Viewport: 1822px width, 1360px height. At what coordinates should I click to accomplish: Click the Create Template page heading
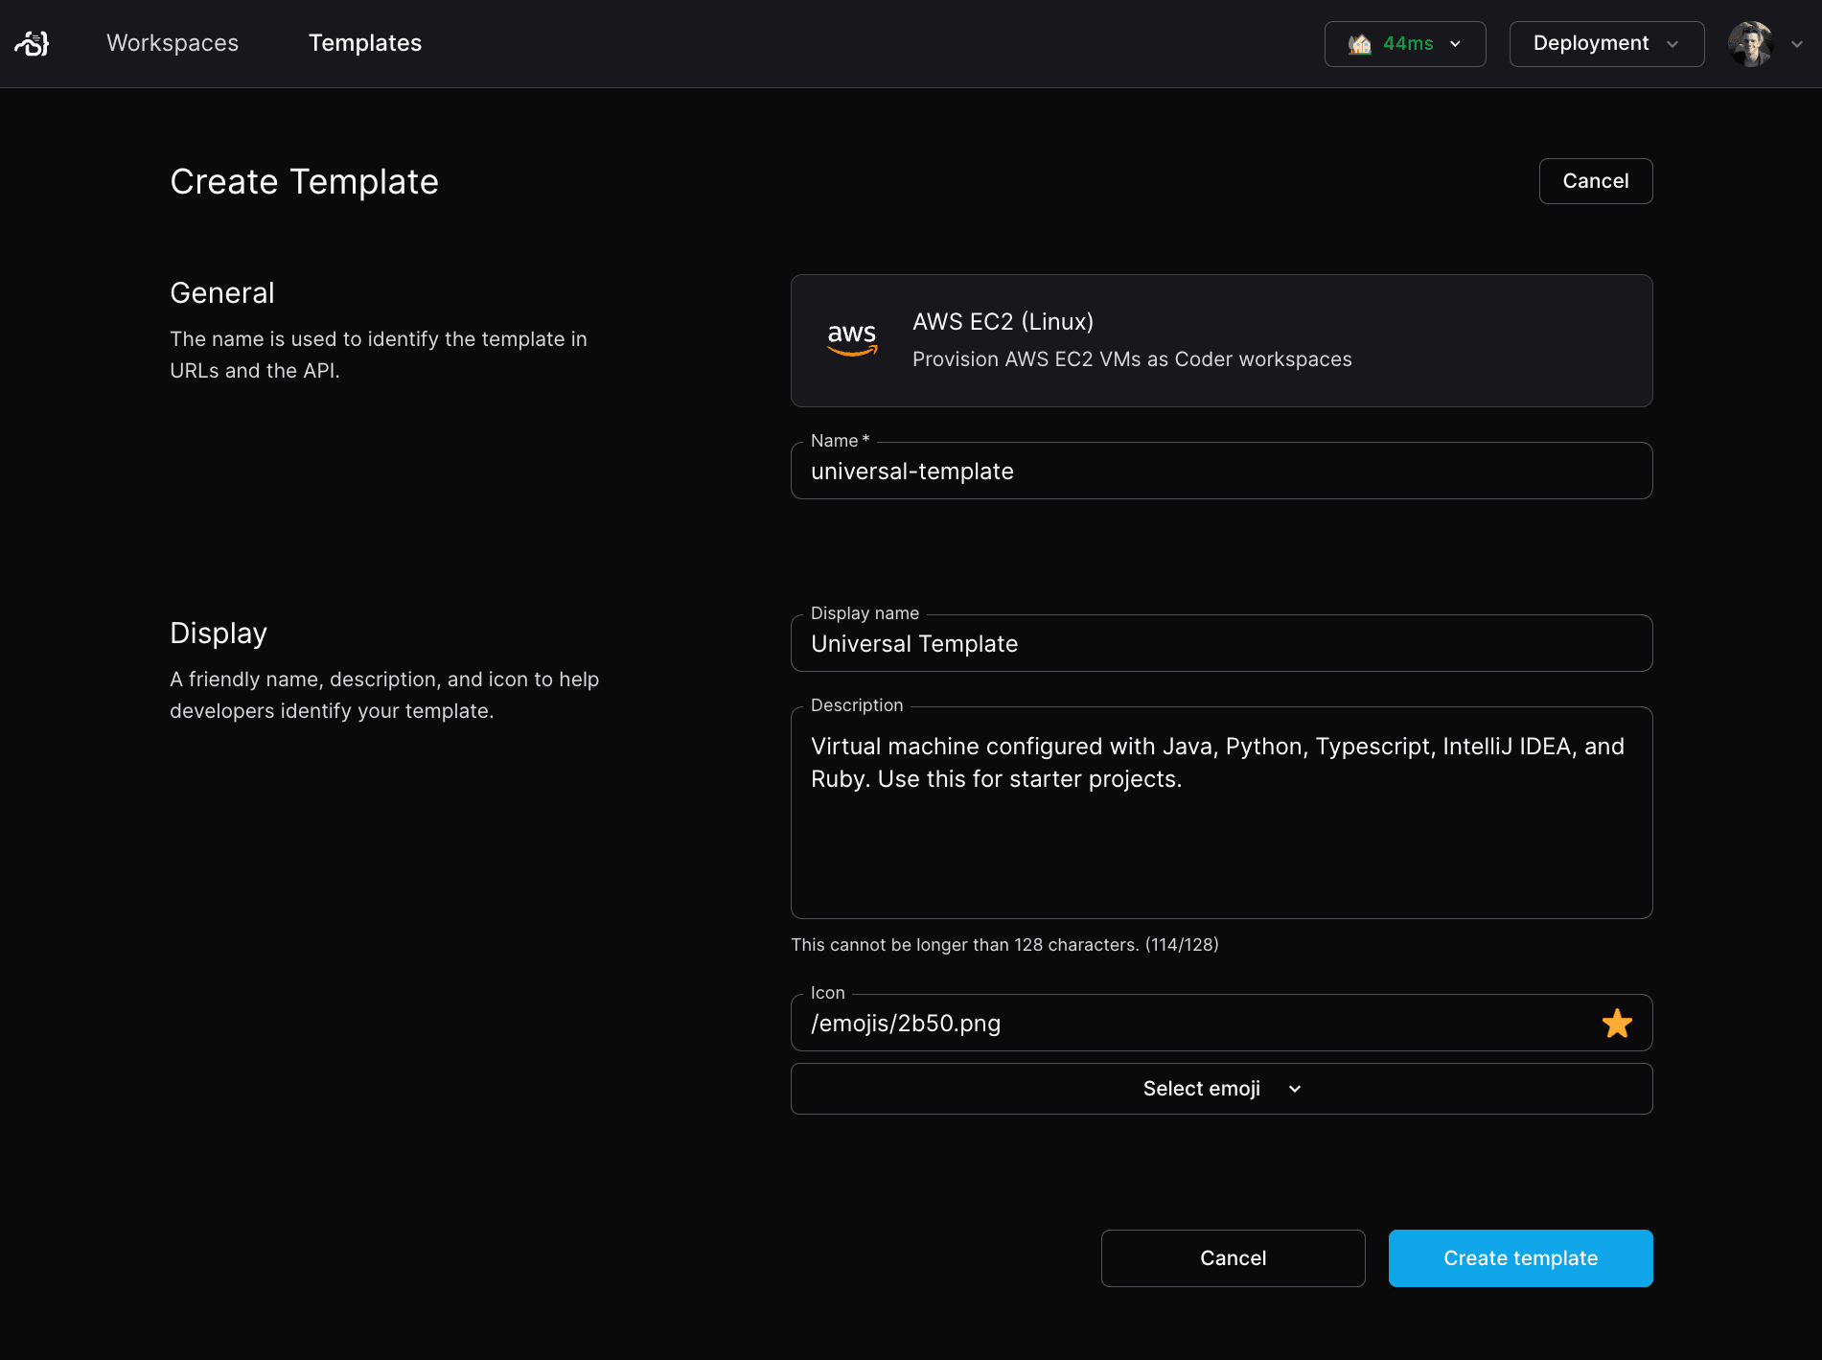click(x=305, y=182)
